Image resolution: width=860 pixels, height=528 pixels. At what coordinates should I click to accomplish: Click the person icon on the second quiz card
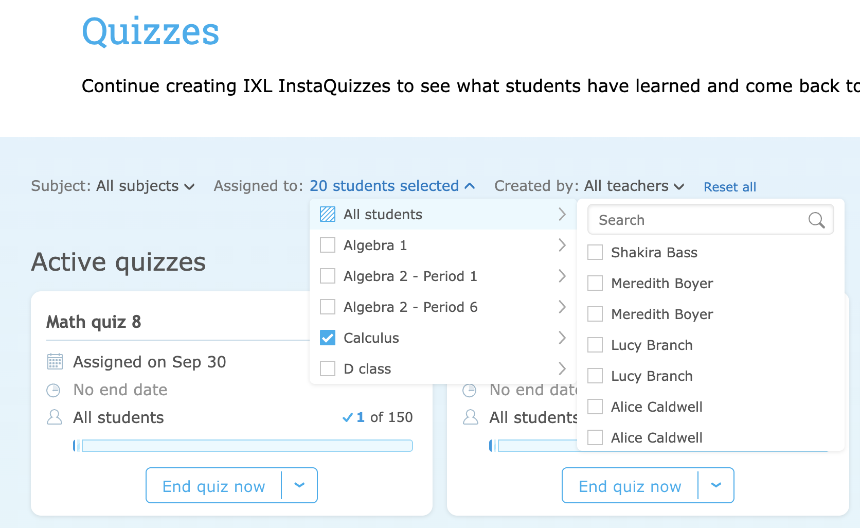click(x=470, y=417)
